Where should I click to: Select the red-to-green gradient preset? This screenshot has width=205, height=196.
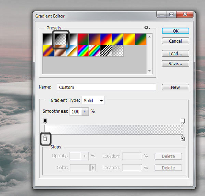83,39
